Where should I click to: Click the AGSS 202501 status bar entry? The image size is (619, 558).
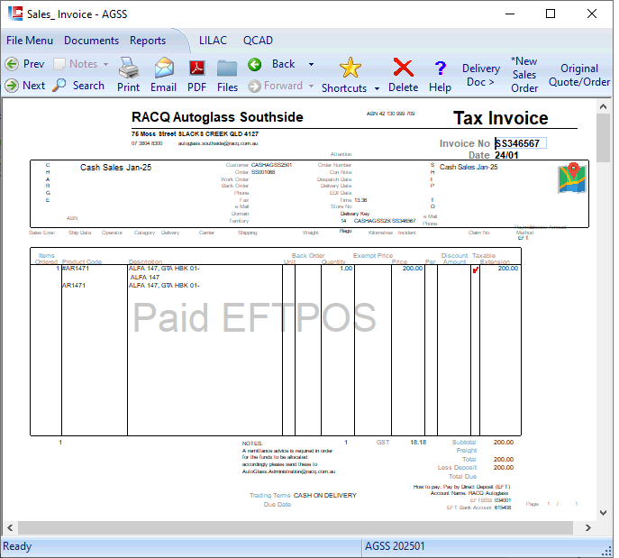click(395, 546)
